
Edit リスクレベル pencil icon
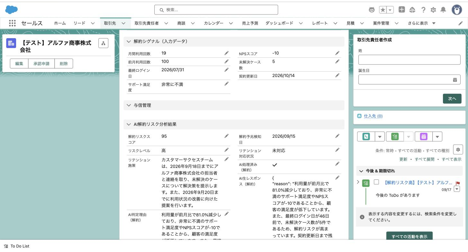[227, 150]
